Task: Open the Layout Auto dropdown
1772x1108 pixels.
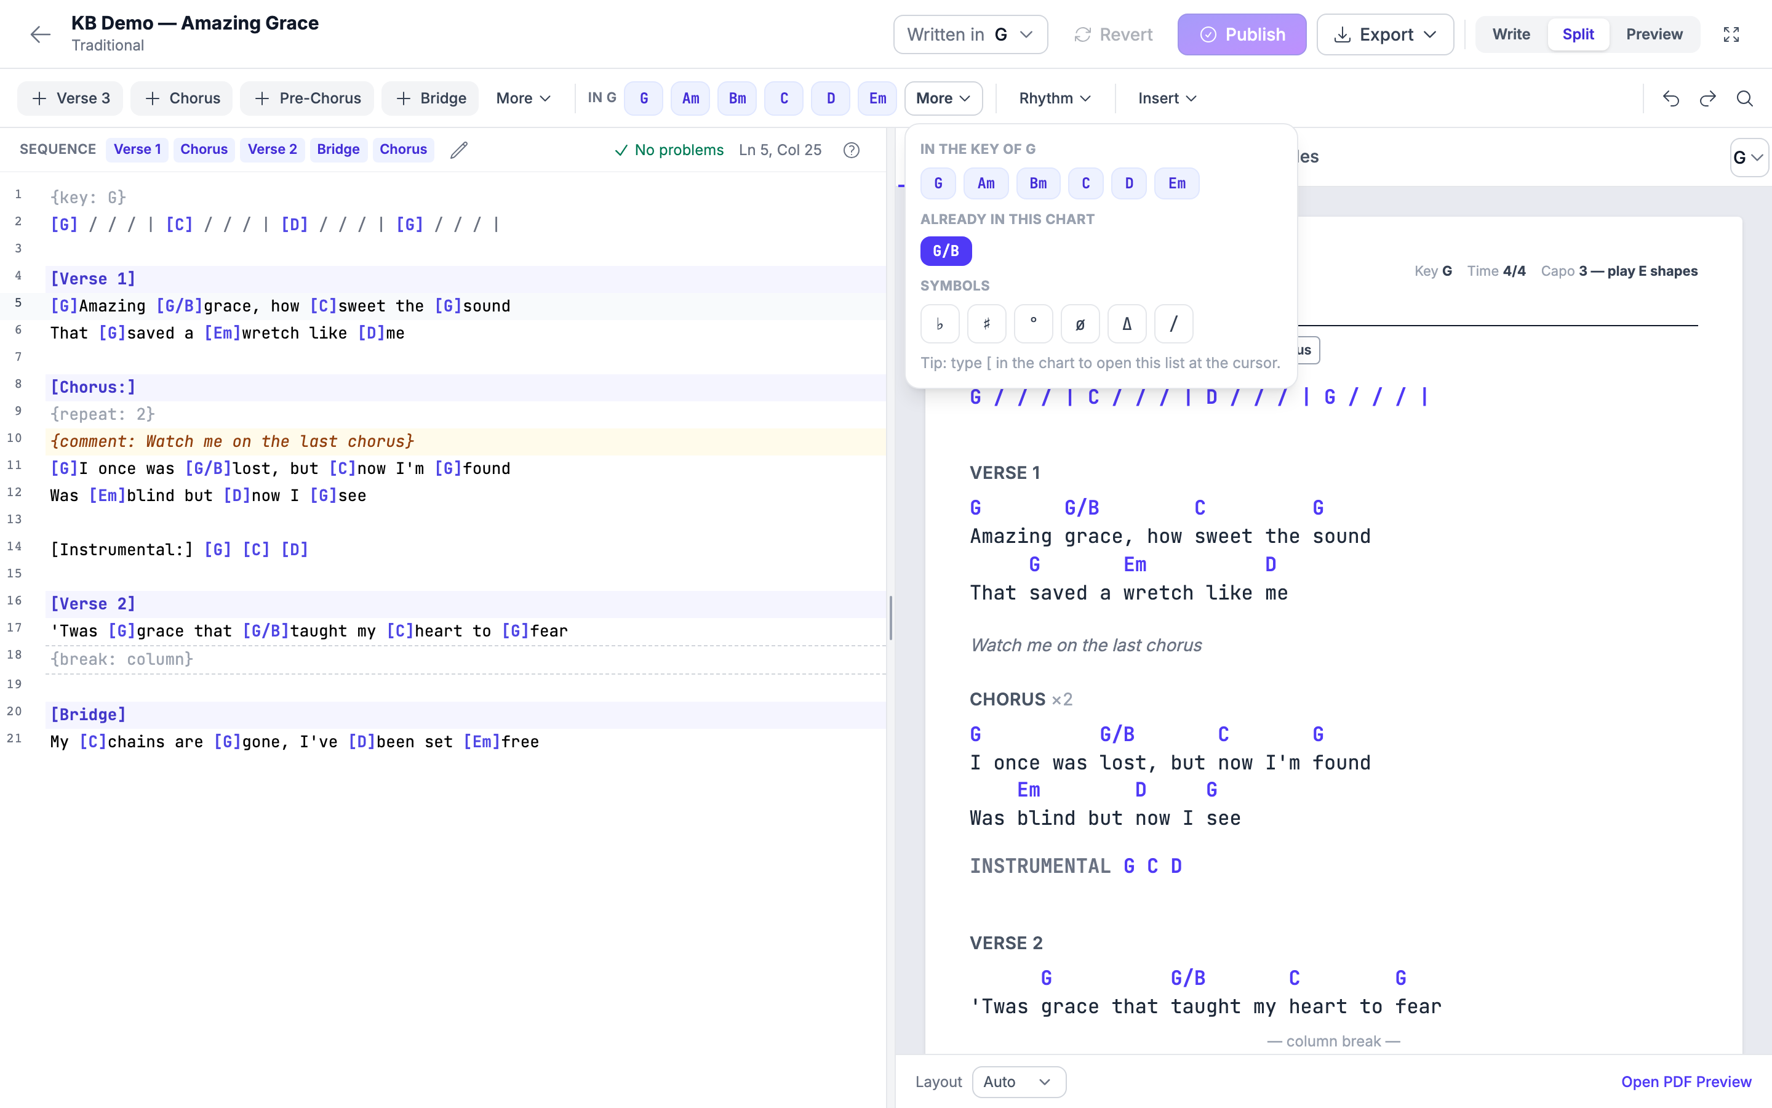Action: 1018,1082
